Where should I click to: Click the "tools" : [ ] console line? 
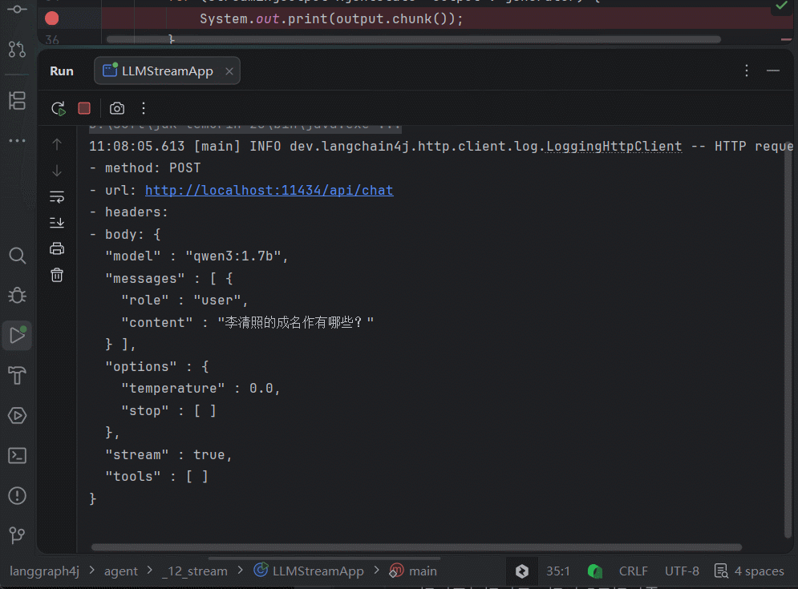pyautogui.click(x=156, y=477)
